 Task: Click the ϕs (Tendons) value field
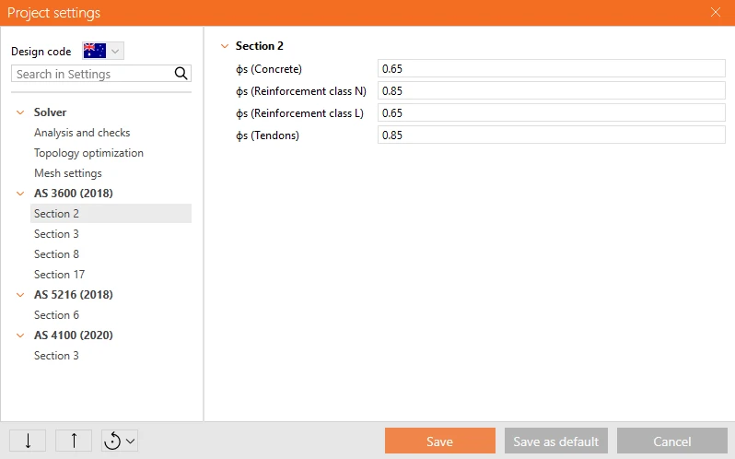point(551,135)
